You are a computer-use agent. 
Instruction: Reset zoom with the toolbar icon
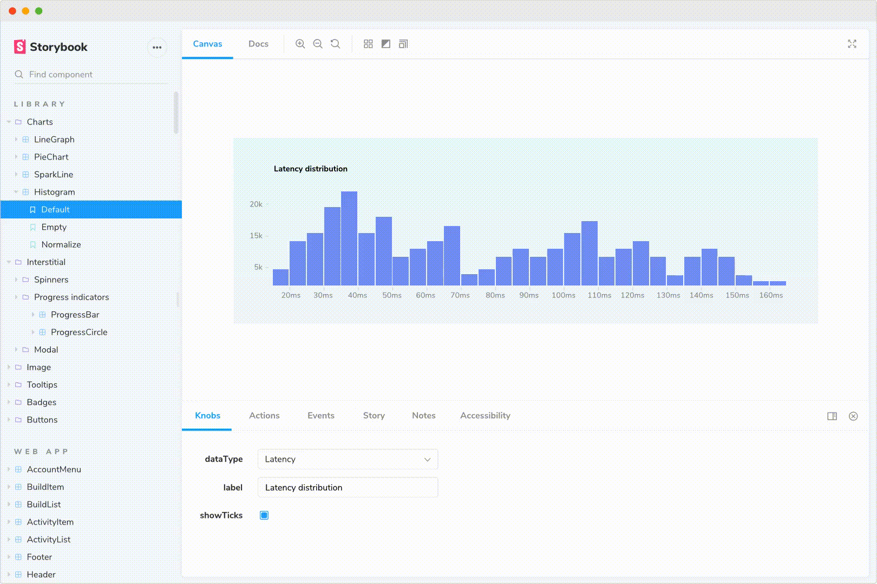(x=335, y=44)
